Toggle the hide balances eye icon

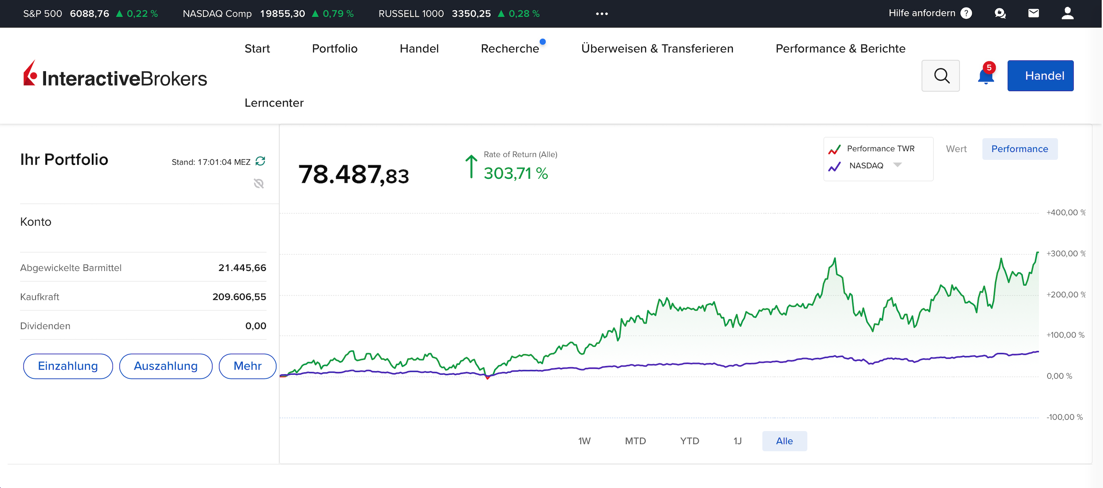259,184
